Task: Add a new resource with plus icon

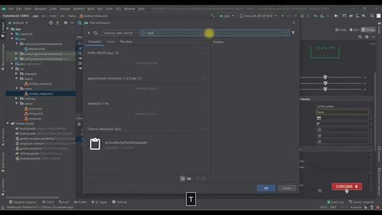Action: [89, 33]
